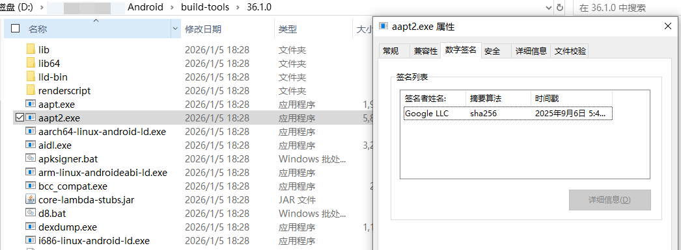The width and height of the screenshot is (681, 250).
Task: Open the address bar history dropdown
Action: pos(549,7)
